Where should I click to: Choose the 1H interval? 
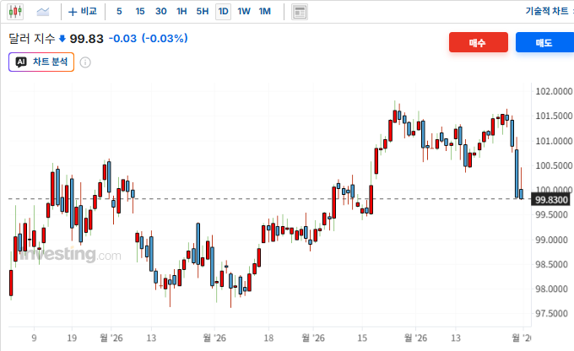(x=181, y=12)
